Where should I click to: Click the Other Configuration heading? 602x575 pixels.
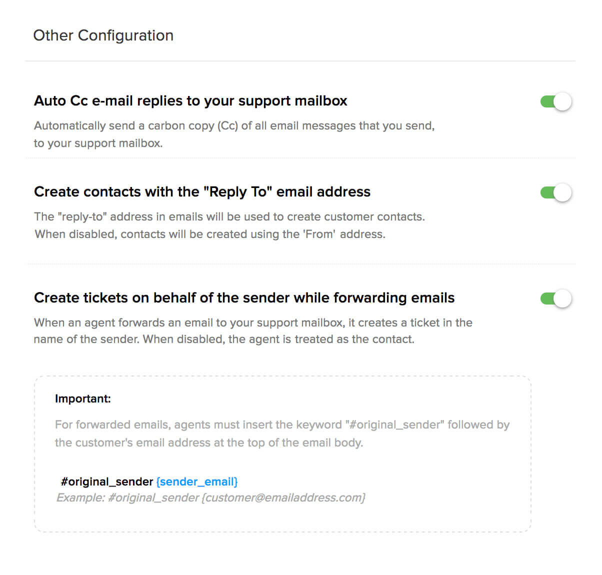[103, 35]
